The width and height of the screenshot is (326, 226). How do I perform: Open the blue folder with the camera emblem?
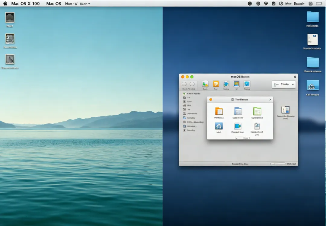tap(312, 85)
